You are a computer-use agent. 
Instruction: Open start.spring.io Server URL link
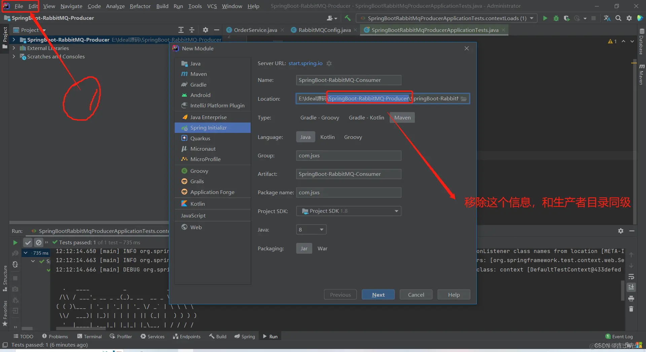306,63
